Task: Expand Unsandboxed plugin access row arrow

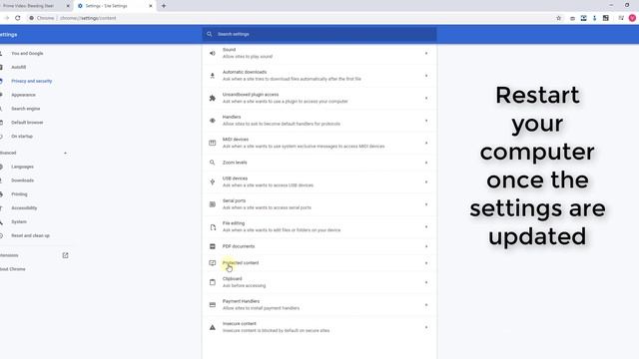Action: [426, 98]
